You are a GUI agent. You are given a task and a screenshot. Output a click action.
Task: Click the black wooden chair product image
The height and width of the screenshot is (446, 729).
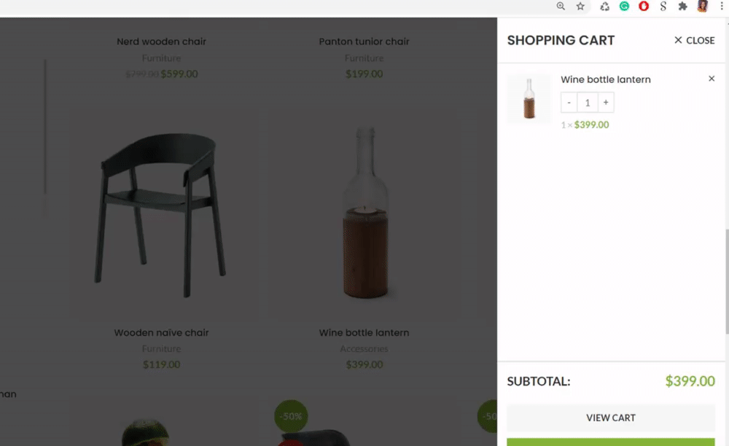tap(161, 216)
